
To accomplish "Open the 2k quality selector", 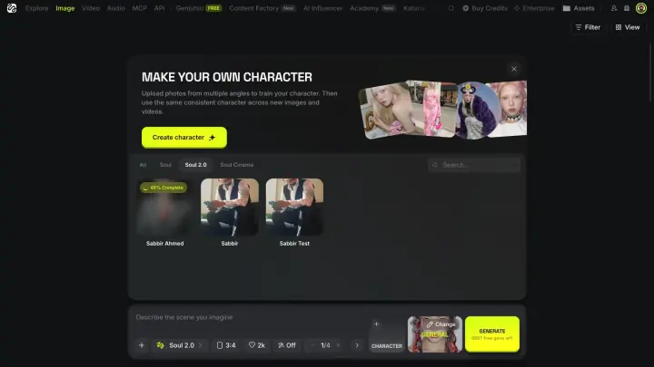I will coord(257,345).
